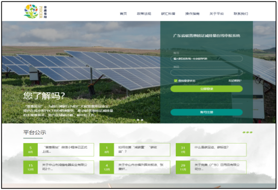This screenshot has width=278, height=190.
Task: Click the 5 6月 date badge
Action: pos(30,149)
